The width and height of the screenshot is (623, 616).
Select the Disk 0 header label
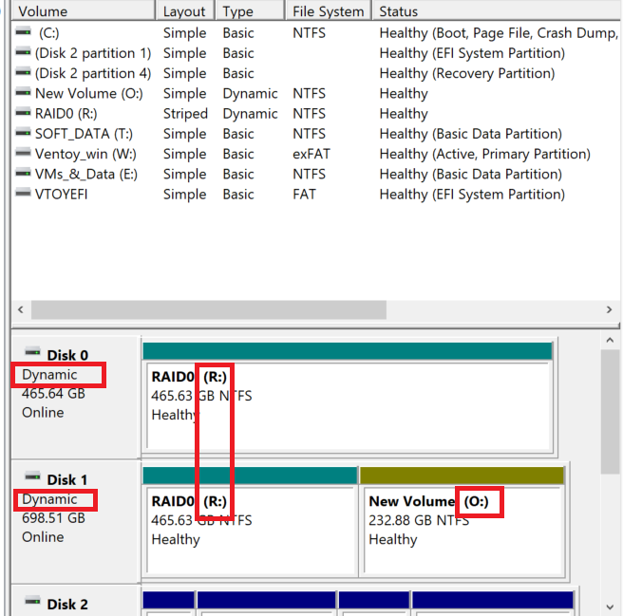67,355
